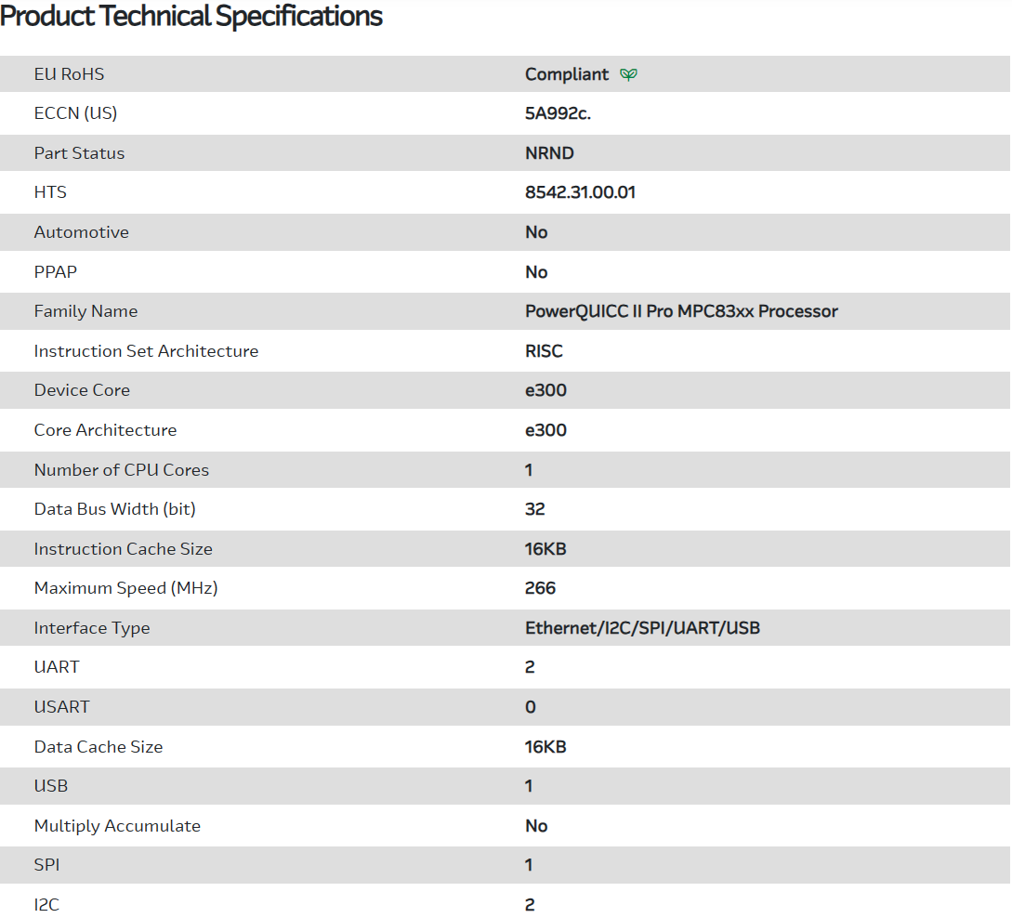Viewport: 1012px width, 918px height.
Task: Select the Compliant value for EU RoHS
Action: coord(567,74)
